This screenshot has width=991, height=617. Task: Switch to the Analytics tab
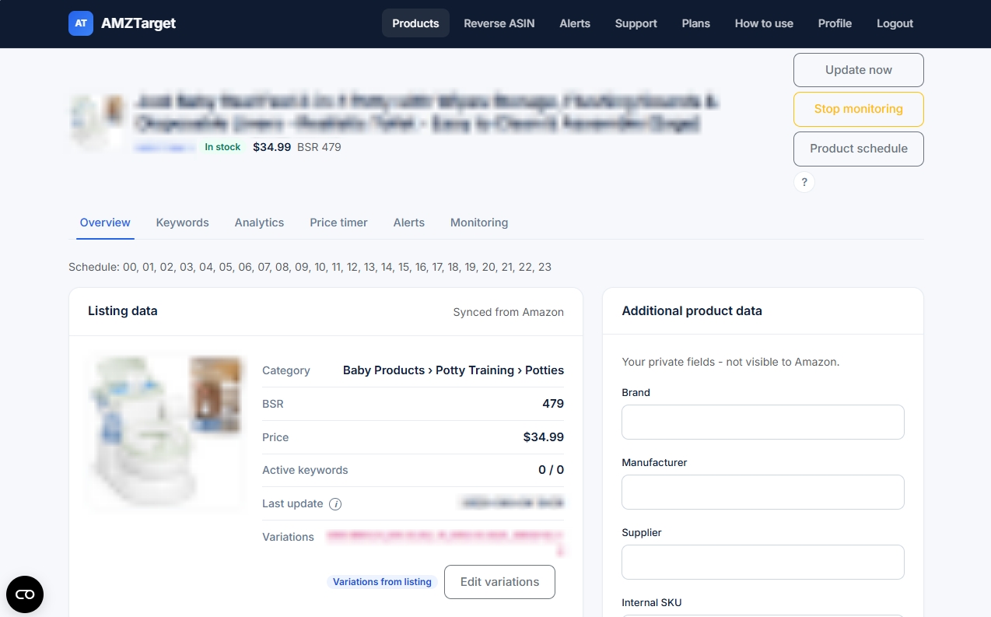click(x=259, y=223)
